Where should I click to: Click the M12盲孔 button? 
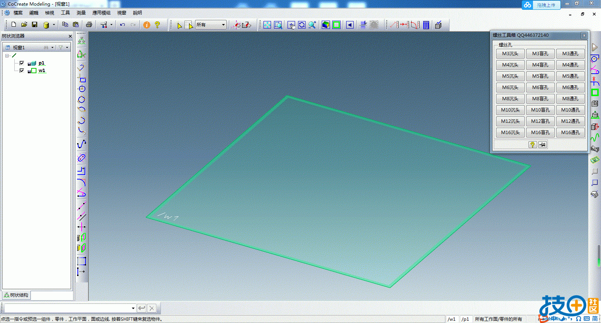point(540,121)
